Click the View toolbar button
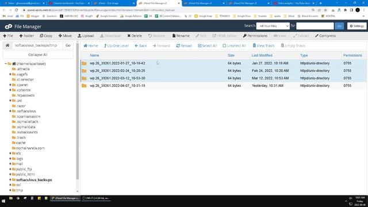Viewport: 368px width, 207px height. (x=280, y=36)
